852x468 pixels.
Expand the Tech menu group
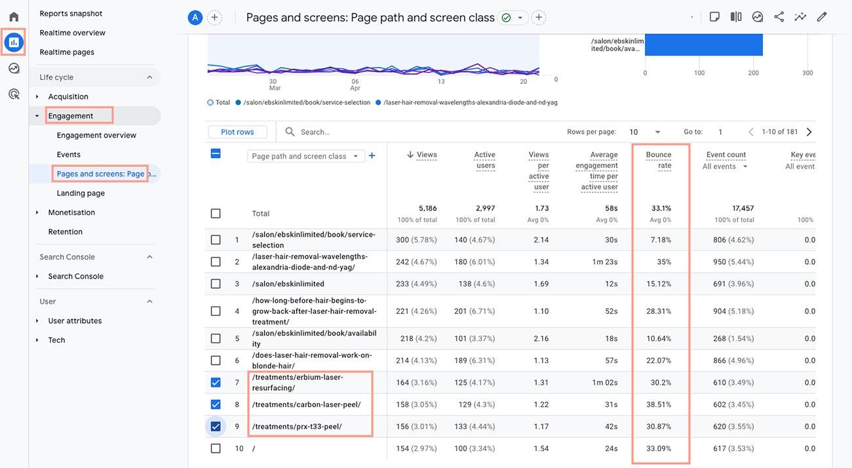click(37, 340)
